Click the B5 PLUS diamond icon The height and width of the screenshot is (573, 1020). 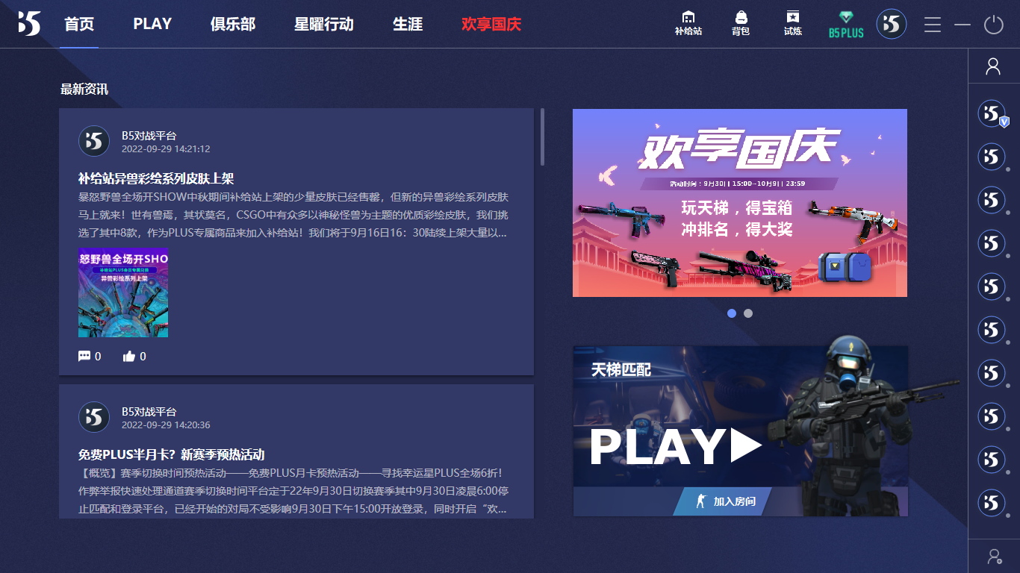[846, 24]
